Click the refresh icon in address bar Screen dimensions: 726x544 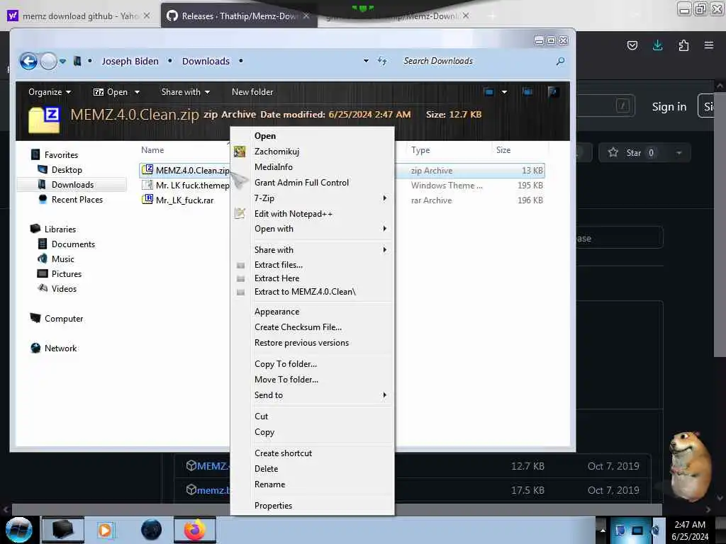(382, 61)
